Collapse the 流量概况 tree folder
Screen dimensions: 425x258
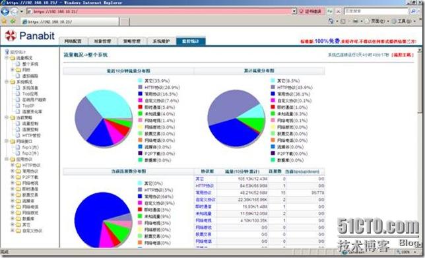pos(6,57)
